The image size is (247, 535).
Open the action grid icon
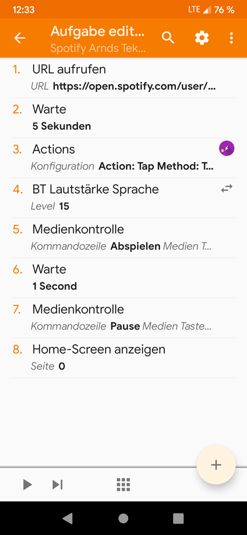click(x=124, y=484)
